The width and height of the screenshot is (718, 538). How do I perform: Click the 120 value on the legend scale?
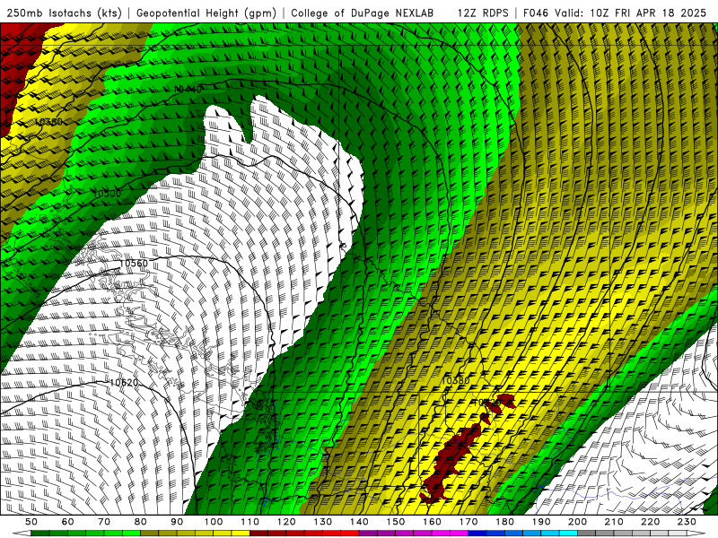click(286, 522)
